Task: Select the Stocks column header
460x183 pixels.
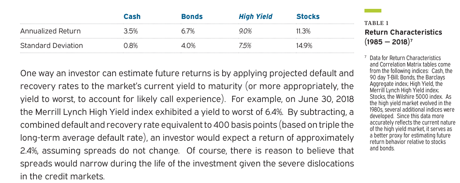Action: tap(308, 17)
